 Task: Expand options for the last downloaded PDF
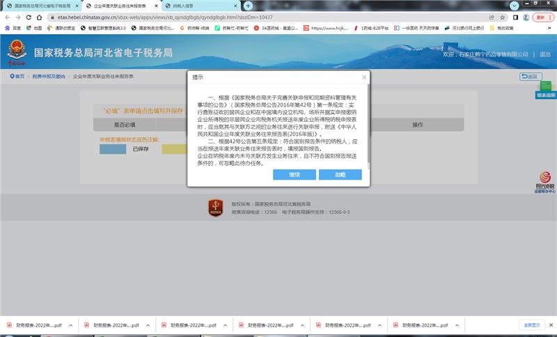tap(455, 325)
